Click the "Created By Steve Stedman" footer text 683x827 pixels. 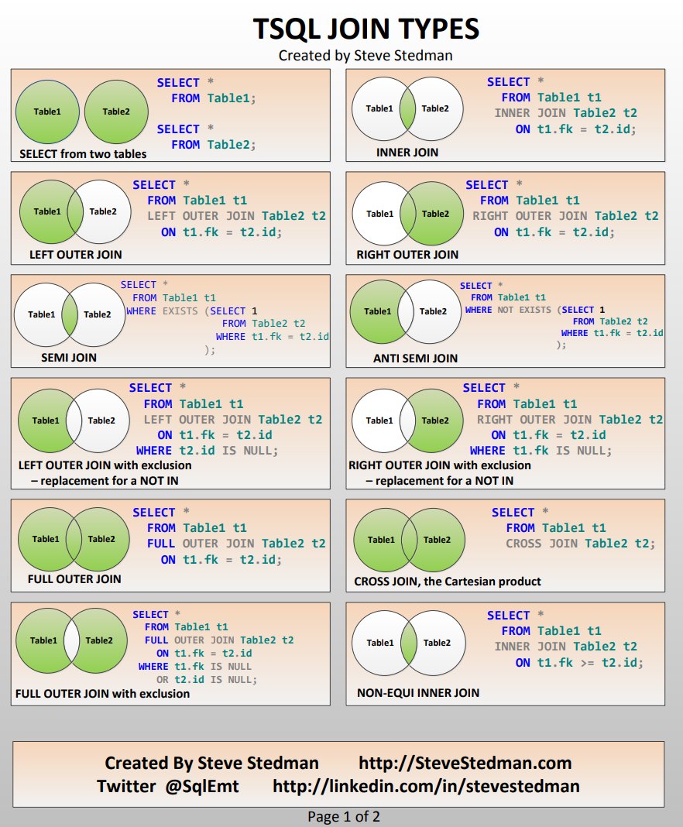(x=211, y=764)
